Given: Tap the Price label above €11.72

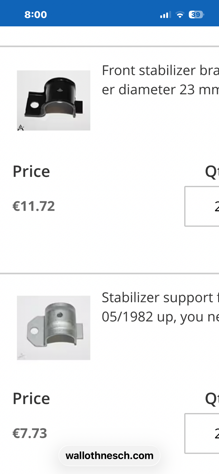Looking at the screenshot, I should [x=31, y=172].
